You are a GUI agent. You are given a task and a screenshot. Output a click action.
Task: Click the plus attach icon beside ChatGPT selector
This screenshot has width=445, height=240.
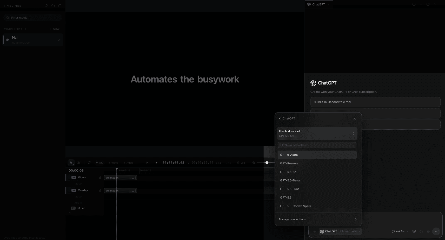(315, 231)
